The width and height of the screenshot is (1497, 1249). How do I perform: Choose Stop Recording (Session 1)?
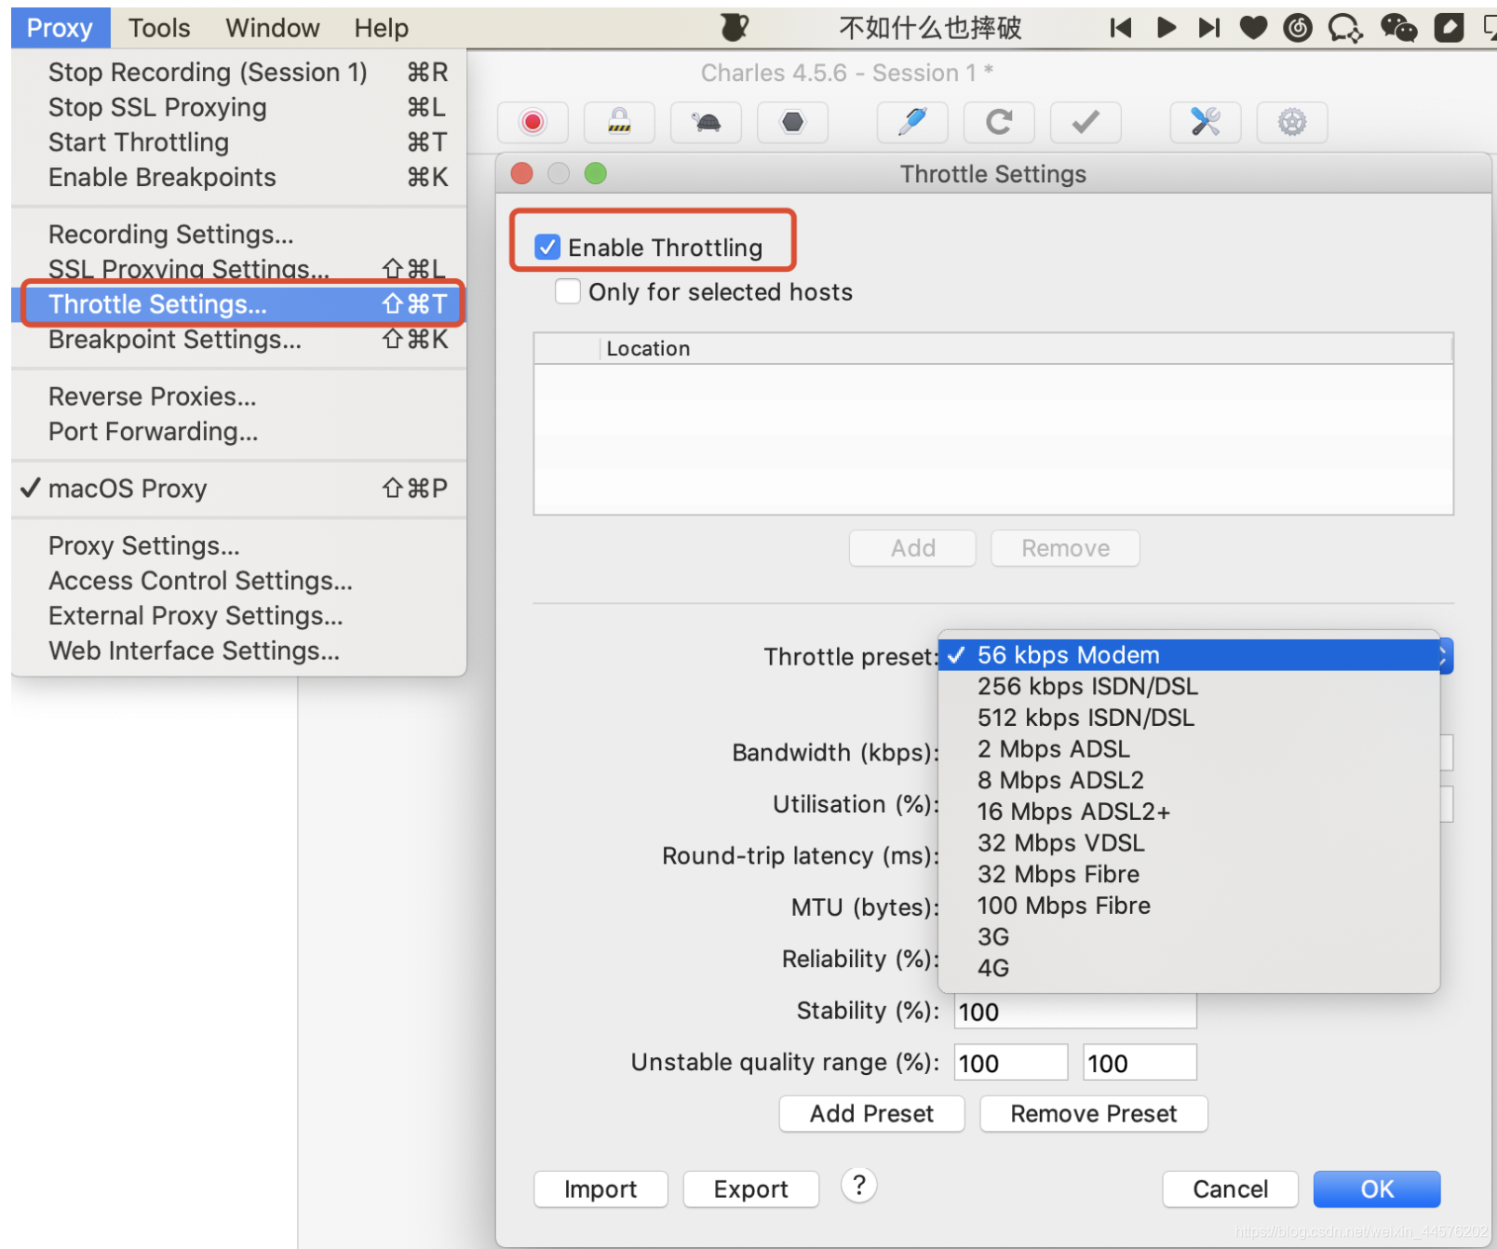238,73
